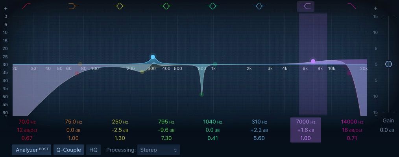Toggle the blue parametric band icon
Screen dimensions: 399x157
[259, 6]
